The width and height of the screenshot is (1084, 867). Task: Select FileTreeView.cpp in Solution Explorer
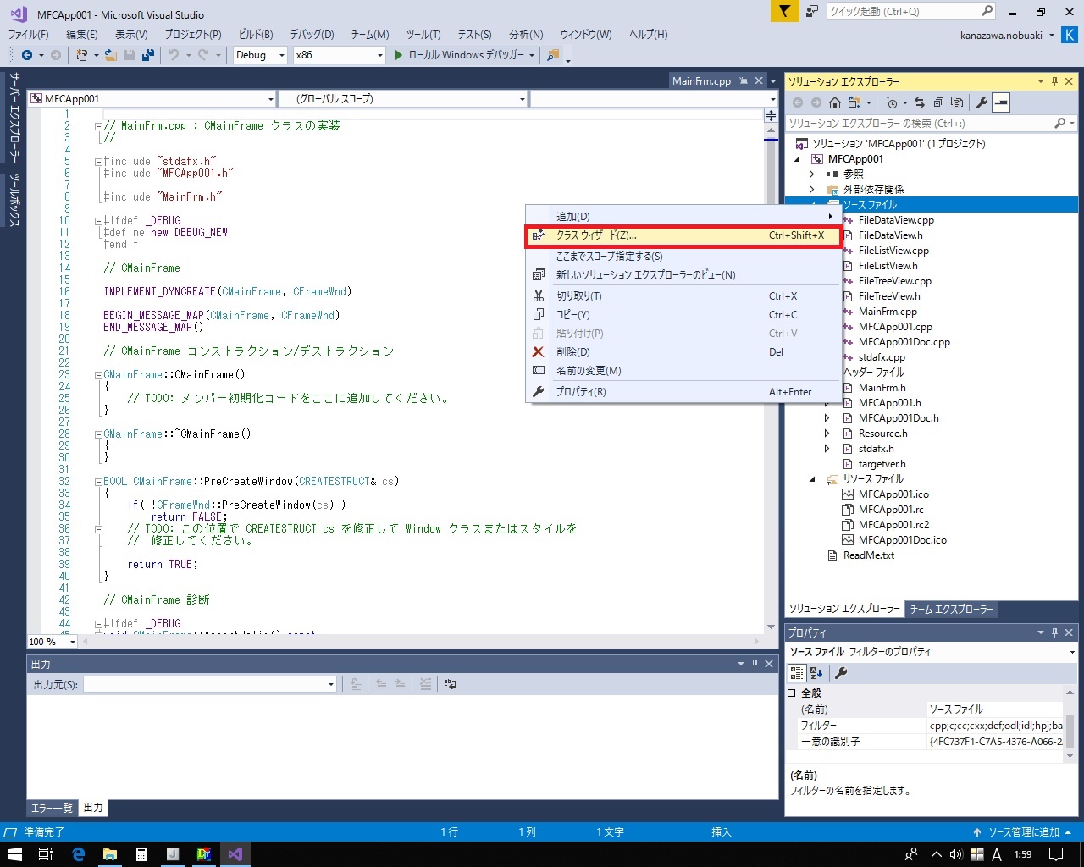[x=894, y=281]
